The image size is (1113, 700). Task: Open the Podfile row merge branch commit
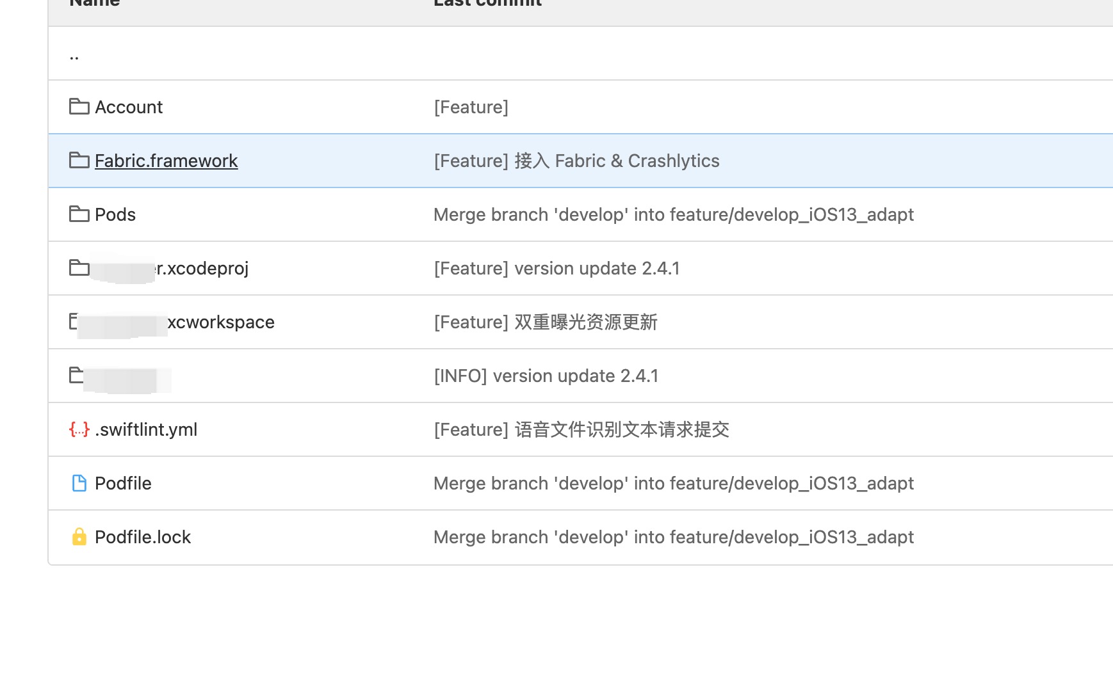(674, 483)
